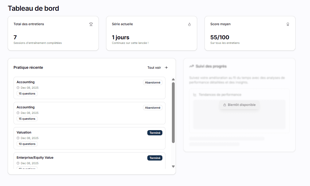Click the 1 jours streak value
Screen dimensions: 310x186
click(121, 37)
